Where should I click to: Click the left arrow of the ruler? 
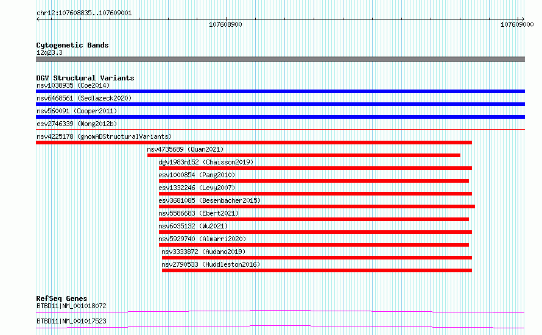tap(38, 19)
